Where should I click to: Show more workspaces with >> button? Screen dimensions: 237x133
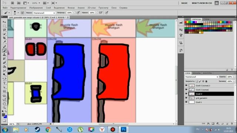217,3
